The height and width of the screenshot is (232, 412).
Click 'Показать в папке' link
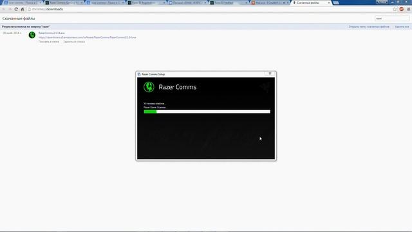click(49, 41)
